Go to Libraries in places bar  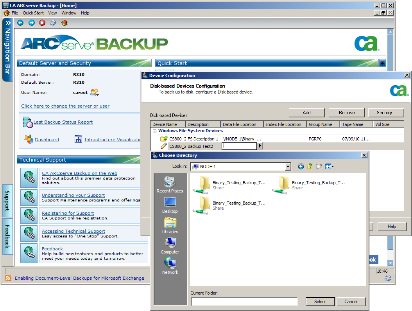(x=170, y=225)
